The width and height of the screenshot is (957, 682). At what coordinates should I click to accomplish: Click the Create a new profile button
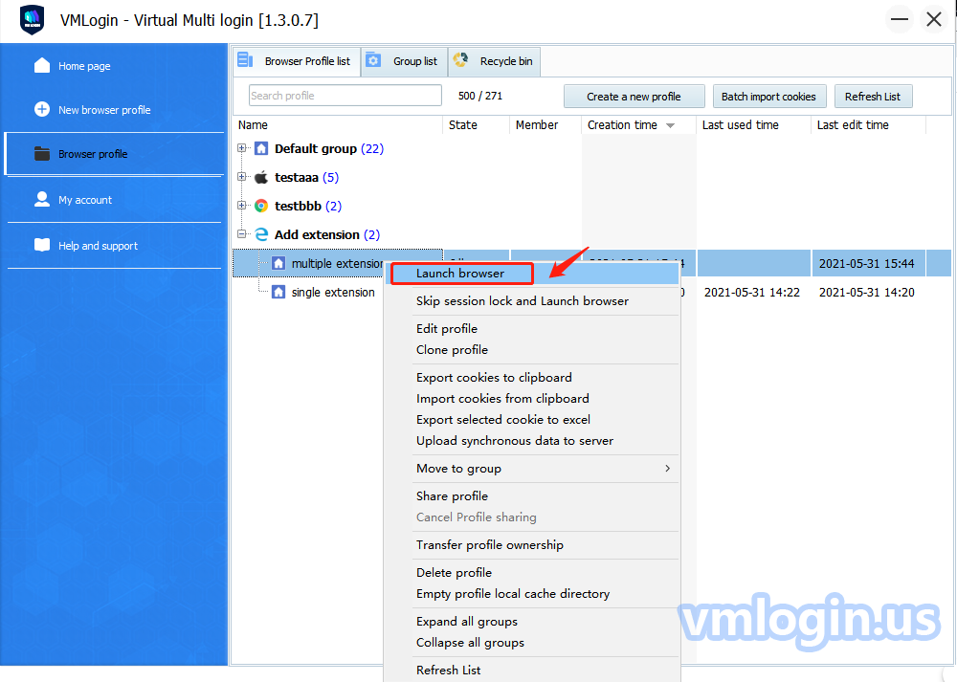click(634, 97)
